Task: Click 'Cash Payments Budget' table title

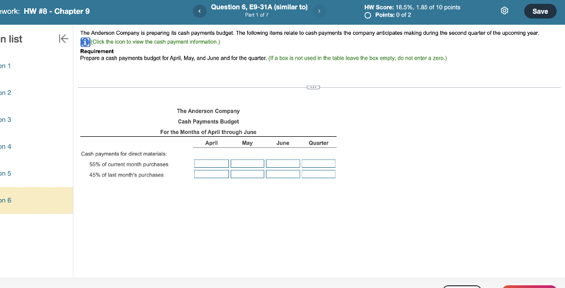Action: point(208,122)
